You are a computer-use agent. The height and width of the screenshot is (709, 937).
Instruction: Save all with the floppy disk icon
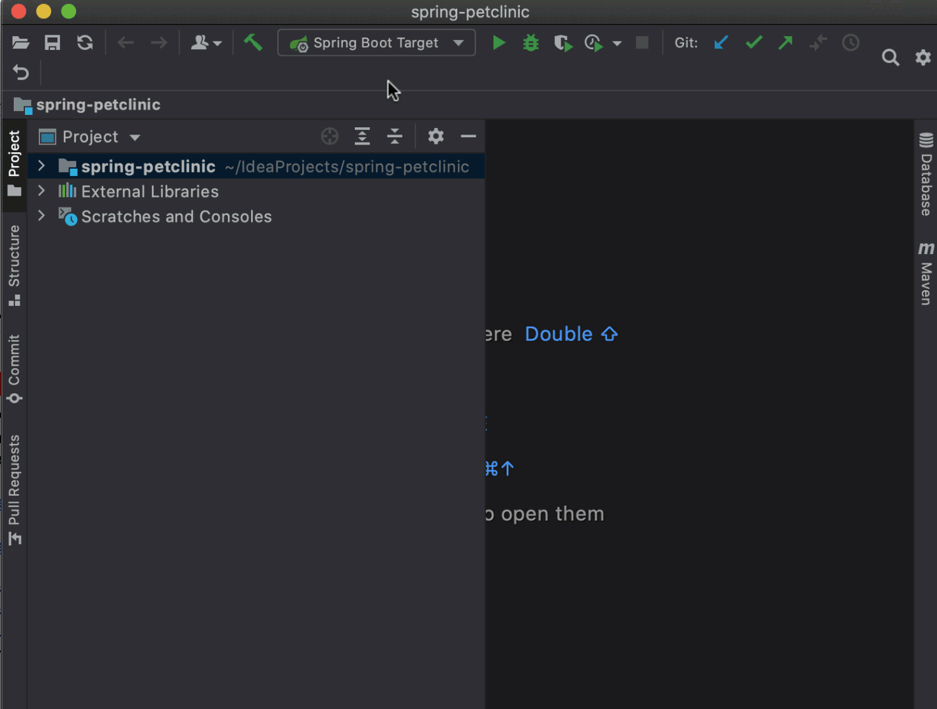click(53, 43)
